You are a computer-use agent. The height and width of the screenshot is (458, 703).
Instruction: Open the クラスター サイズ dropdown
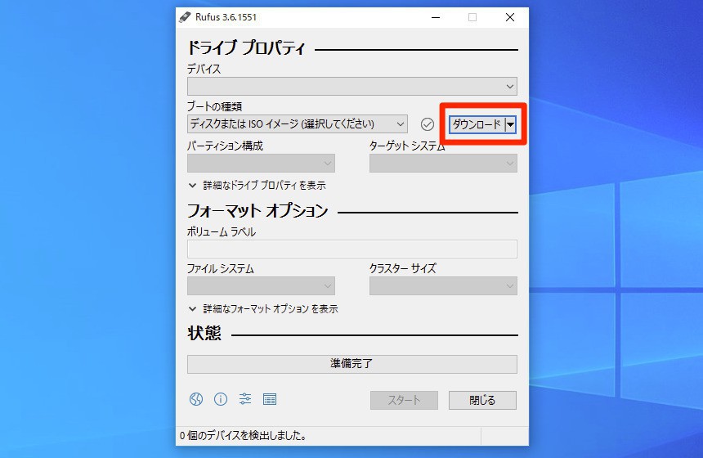(443, 285)
